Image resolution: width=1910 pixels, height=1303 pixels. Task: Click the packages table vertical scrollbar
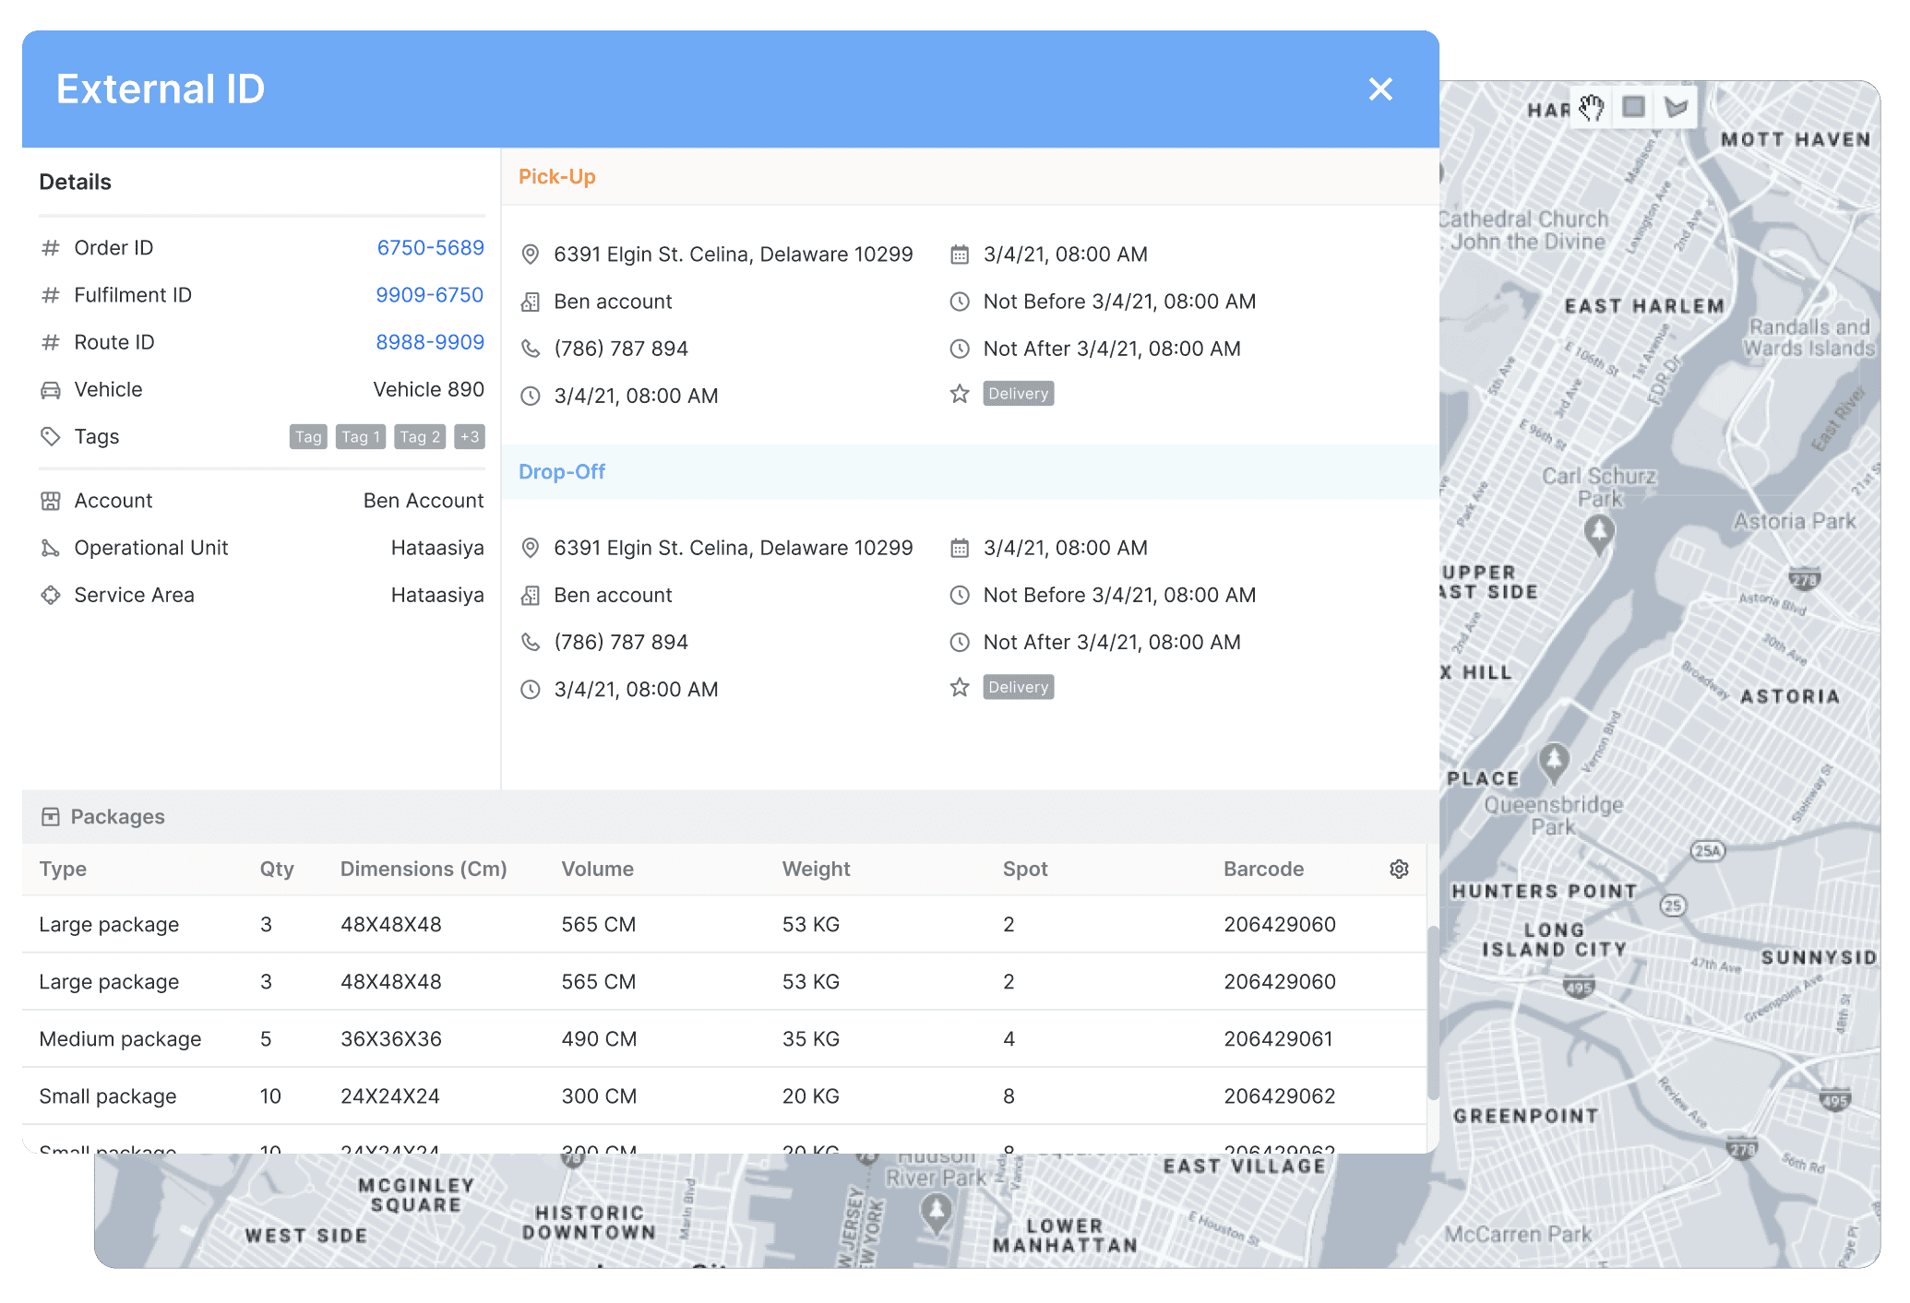click(1433, 1013)
